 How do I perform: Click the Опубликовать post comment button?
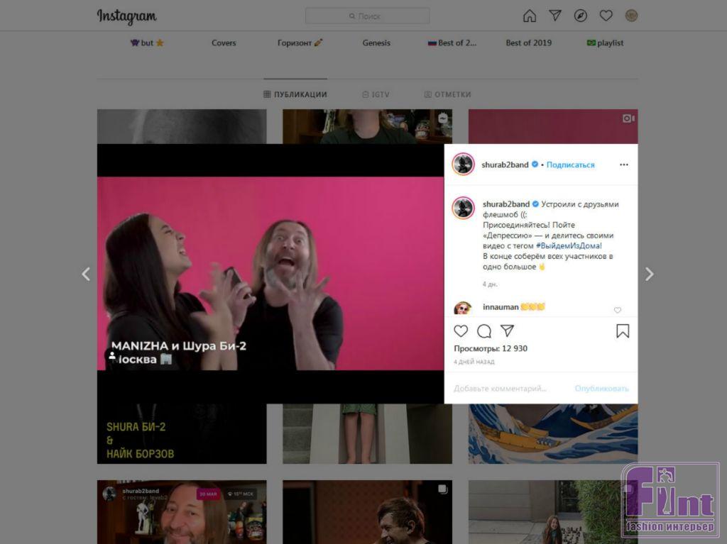click(601, 389)
